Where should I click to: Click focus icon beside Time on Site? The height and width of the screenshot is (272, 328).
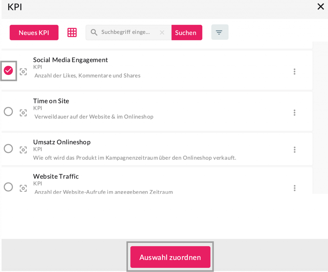click(x=23, y=113)
